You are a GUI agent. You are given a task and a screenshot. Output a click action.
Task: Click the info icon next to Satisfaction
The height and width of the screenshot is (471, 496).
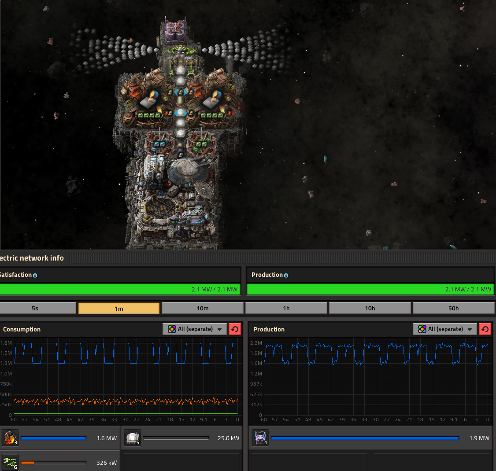coord(35,275)
